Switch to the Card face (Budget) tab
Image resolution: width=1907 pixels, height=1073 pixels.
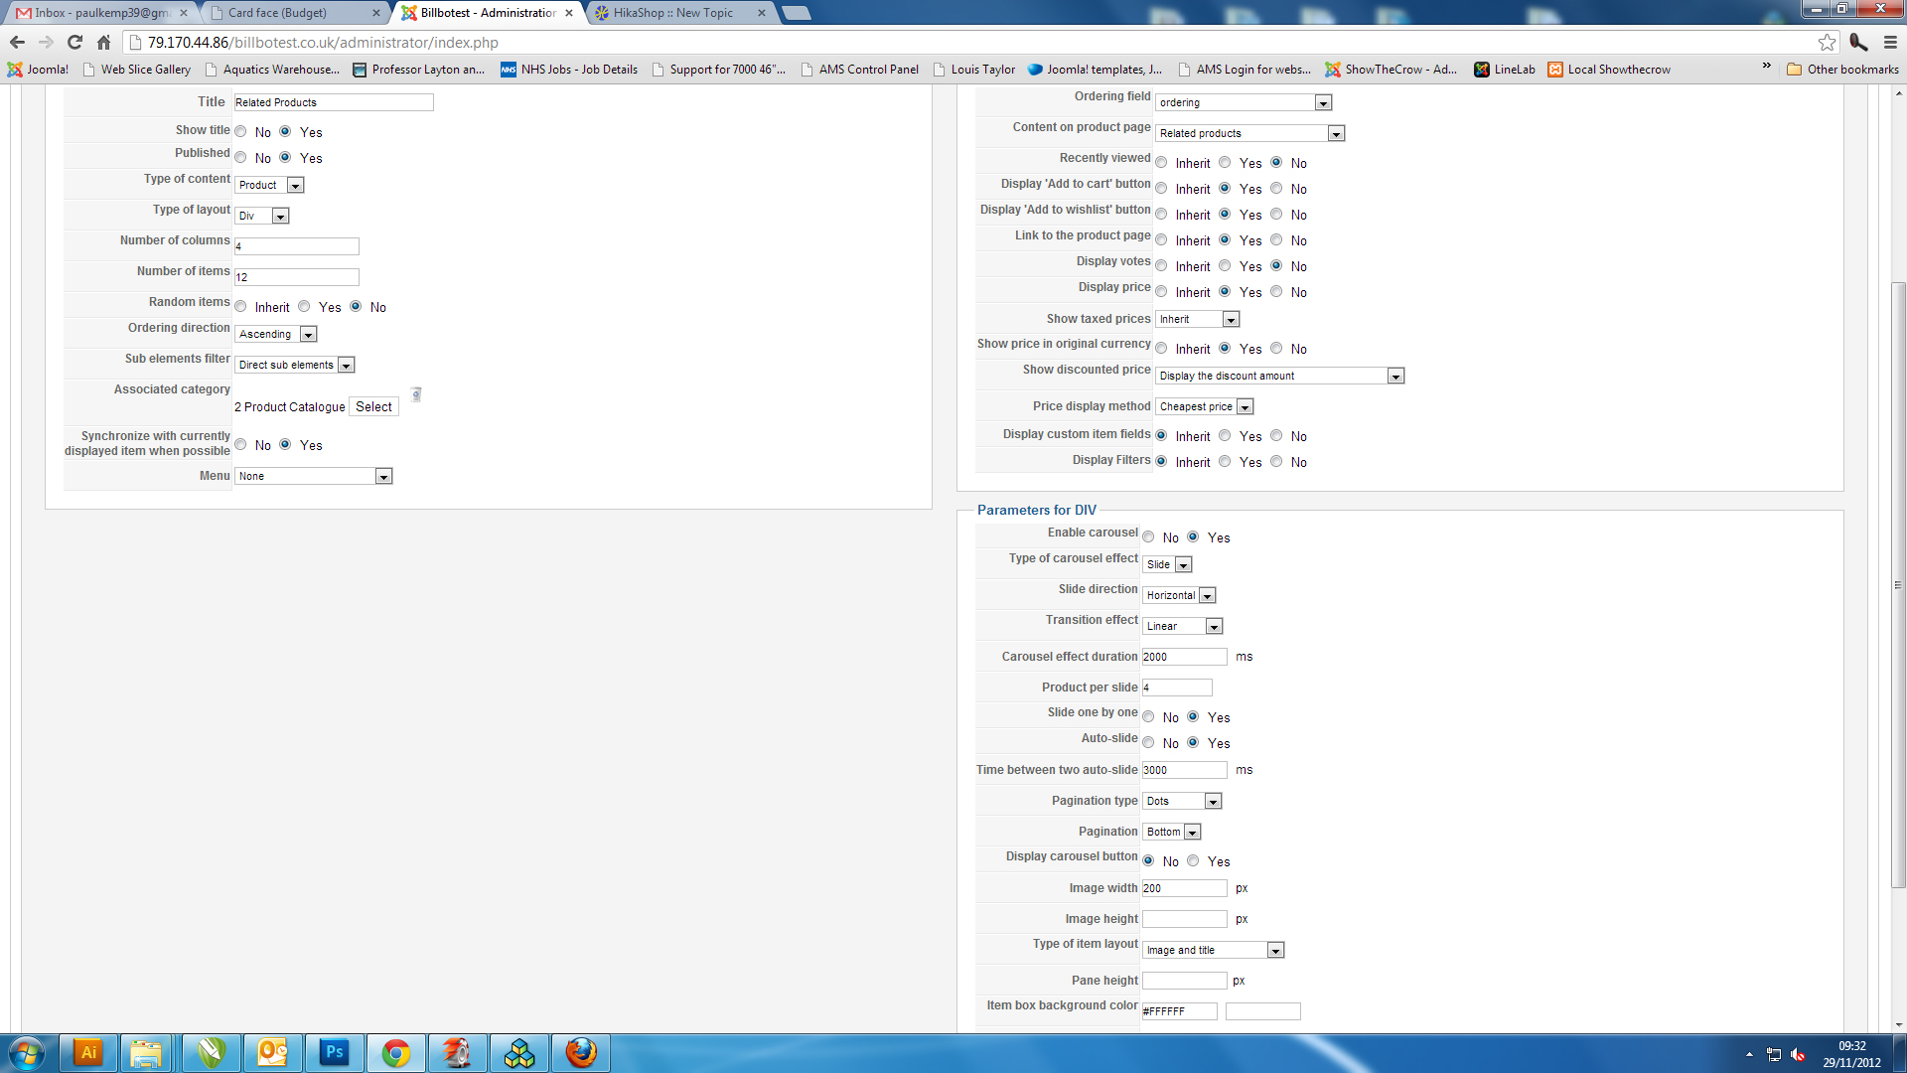277,13
